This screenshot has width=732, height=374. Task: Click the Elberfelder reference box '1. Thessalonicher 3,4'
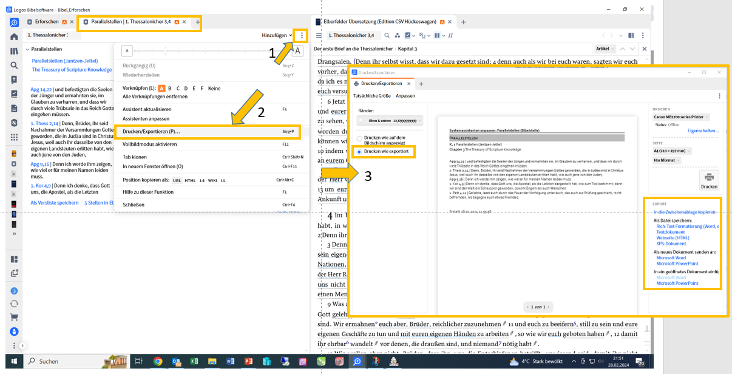click(x=354, y=36)
